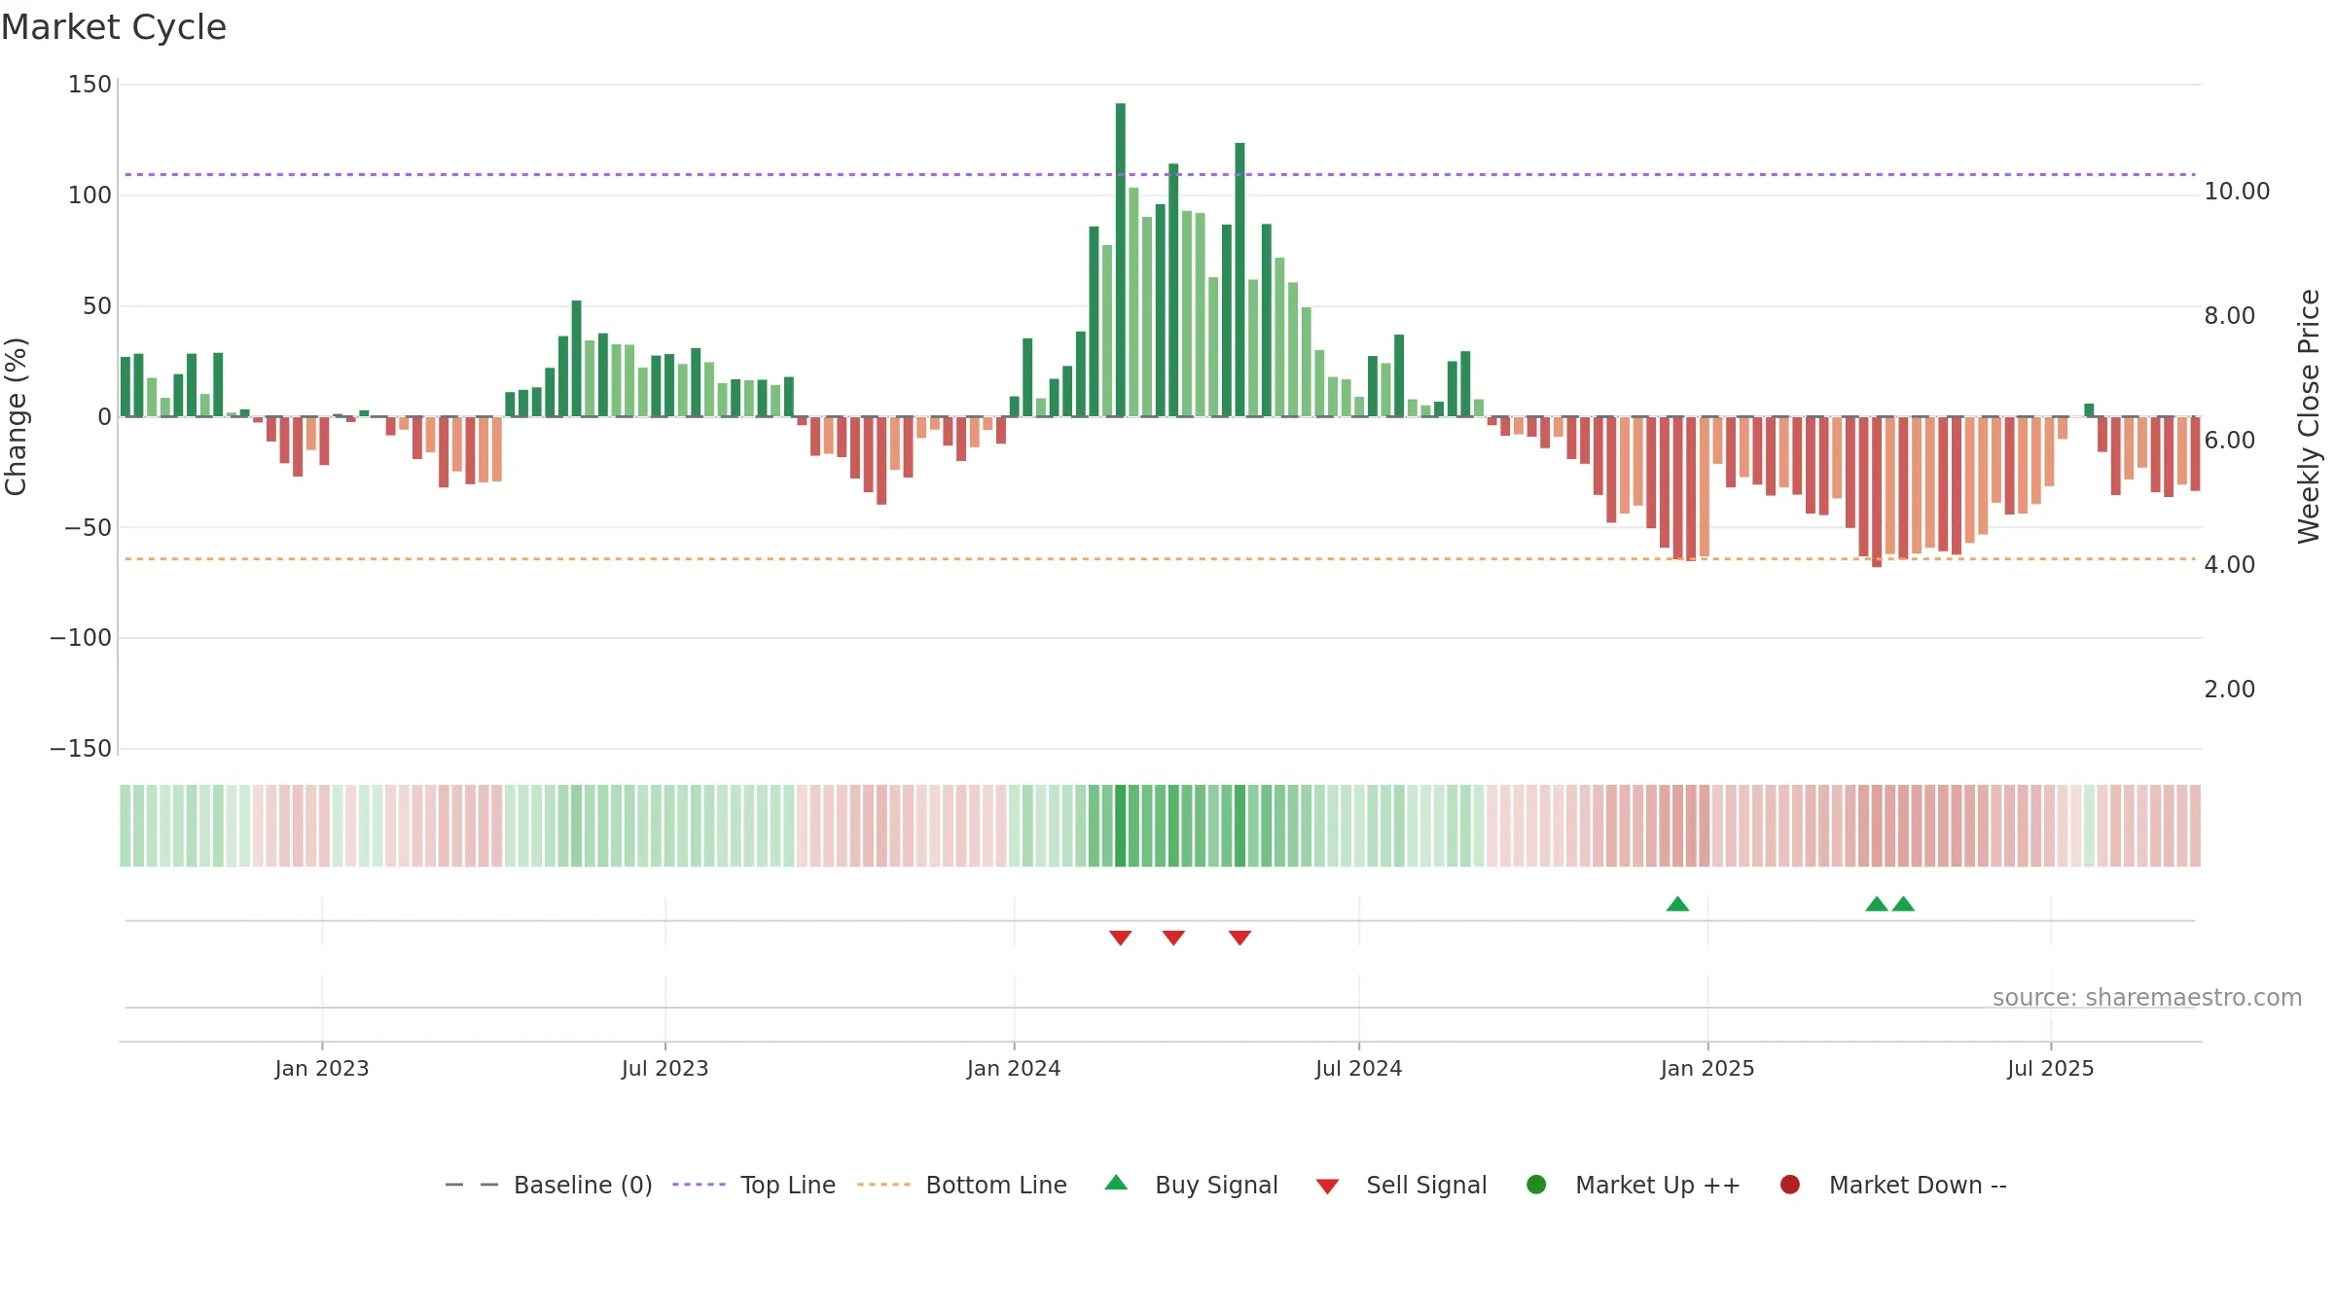Click the green Market Up circle icon in legend

click(1536, 1185)
